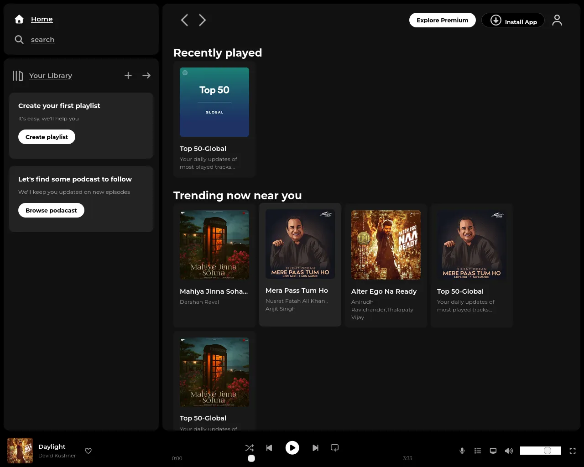The image size is (584, 467).
Task: Mute audio with the speaker icon
Action: [509, 451]
